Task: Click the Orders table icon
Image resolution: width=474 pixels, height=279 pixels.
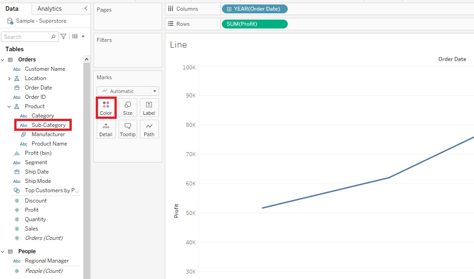Action: (x=10, y=60)
